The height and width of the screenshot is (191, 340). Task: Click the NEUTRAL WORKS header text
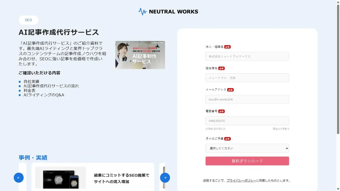click(x=173, y=12)
